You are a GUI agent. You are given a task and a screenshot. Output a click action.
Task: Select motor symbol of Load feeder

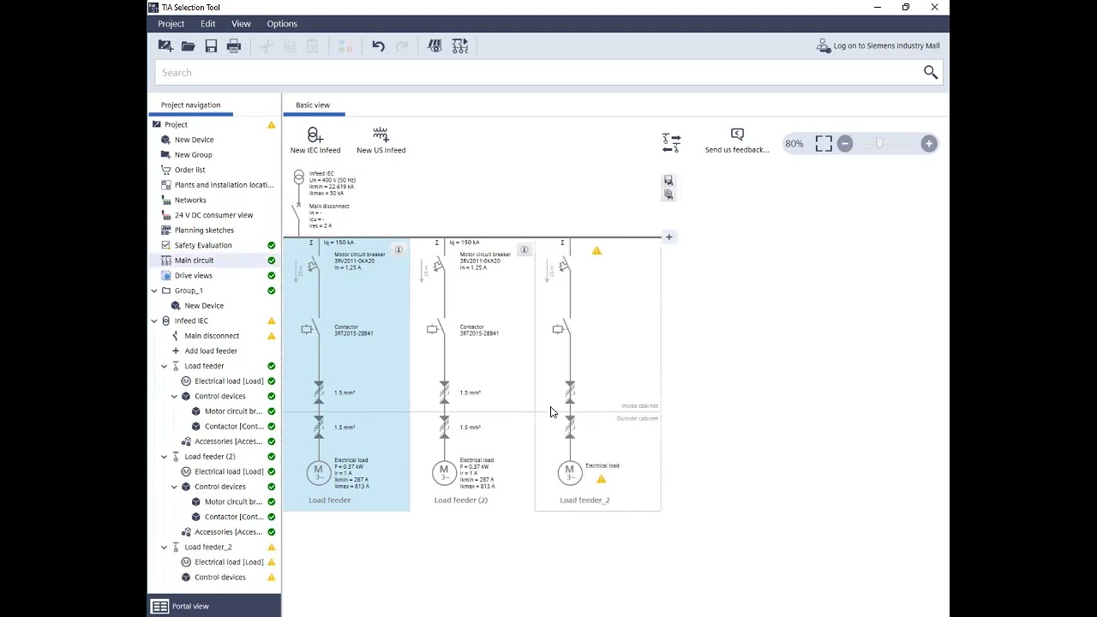click(x=318, y=471)
